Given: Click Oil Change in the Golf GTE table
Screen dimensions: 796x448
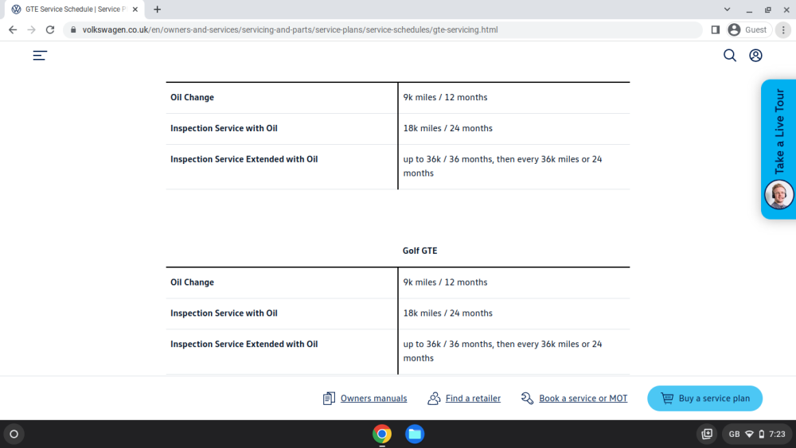Looking at the screenshot, I should click(192, 282).
